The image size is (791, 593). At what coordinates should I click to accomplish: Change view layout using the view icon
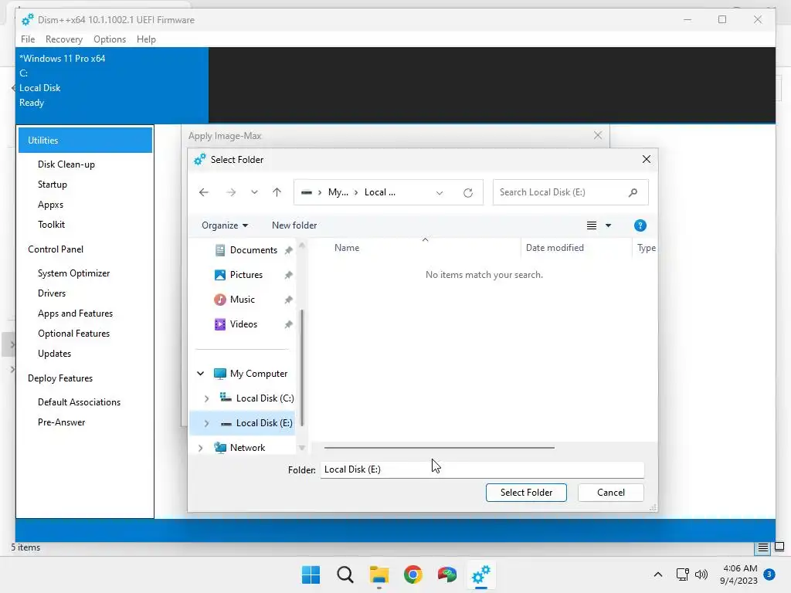point(592,225)
